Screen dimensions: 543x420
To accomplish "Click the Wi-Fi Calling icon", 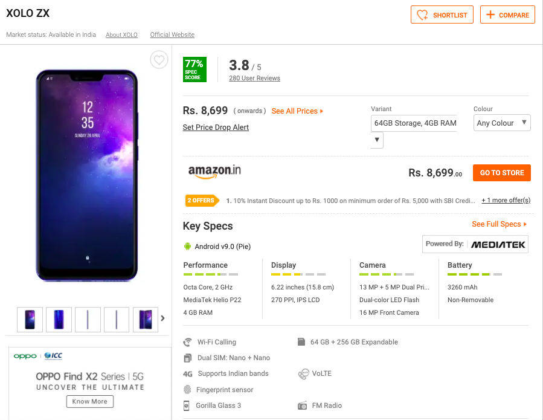I will [x=188, y=342].
